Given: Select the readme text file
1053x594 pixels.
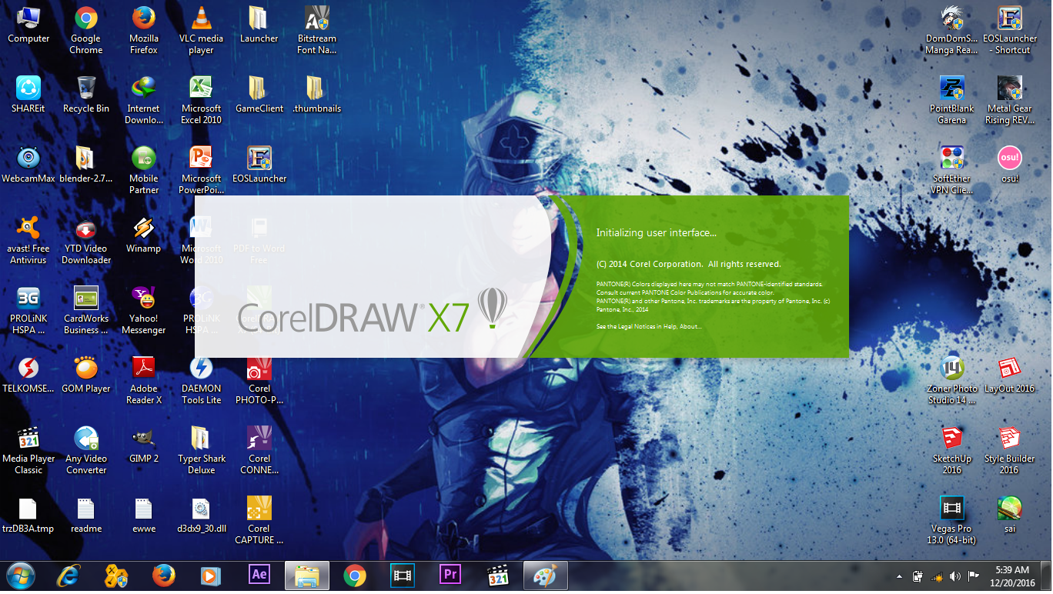Looking at the screenshot, I should [x=86, y=516].
